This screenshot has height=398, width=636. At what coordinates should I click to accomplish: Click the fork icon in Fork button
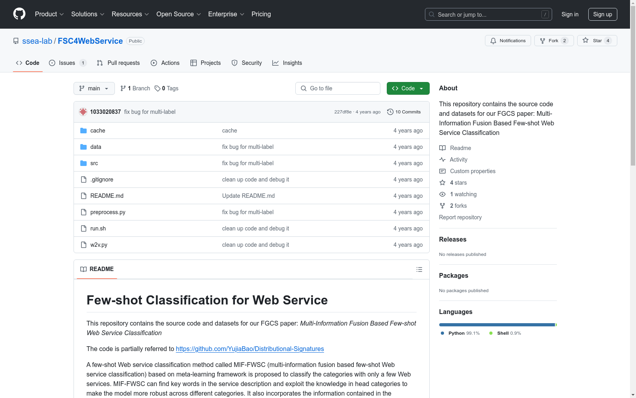pos(543,41)
